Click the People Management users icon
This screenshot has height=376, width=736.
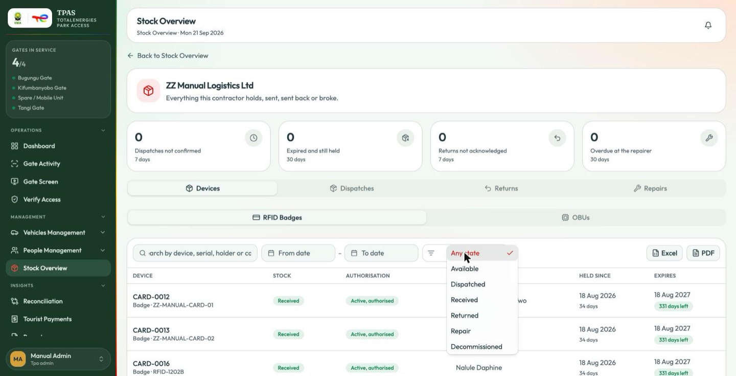point(15,251)
